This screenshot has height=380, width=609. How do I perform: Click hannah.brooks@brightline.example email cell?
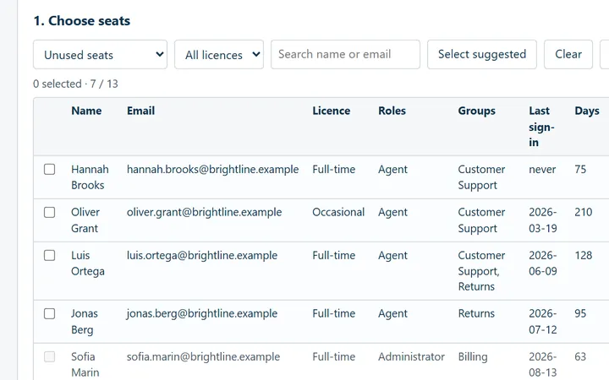213,170
